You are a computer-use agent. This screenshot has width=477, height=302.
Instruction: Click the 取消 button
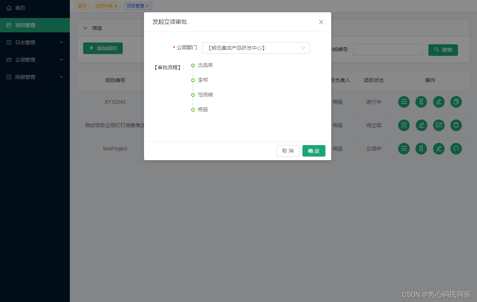pyautogui.click(x=288, y=151)
